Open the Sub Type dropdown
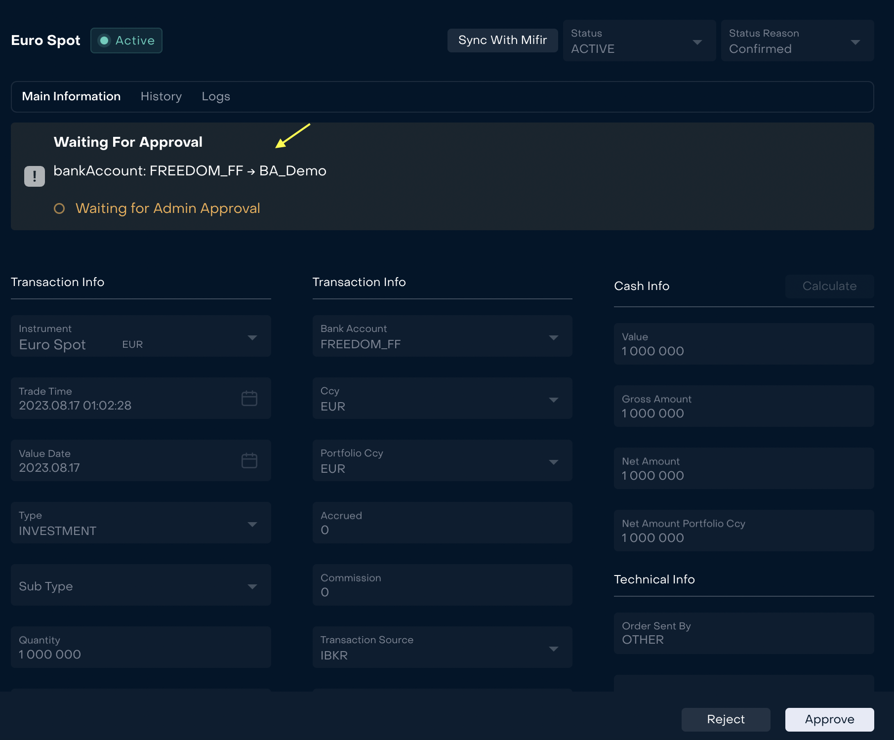The width and height of the screenshot is (894, 740). tap(252, 586)
